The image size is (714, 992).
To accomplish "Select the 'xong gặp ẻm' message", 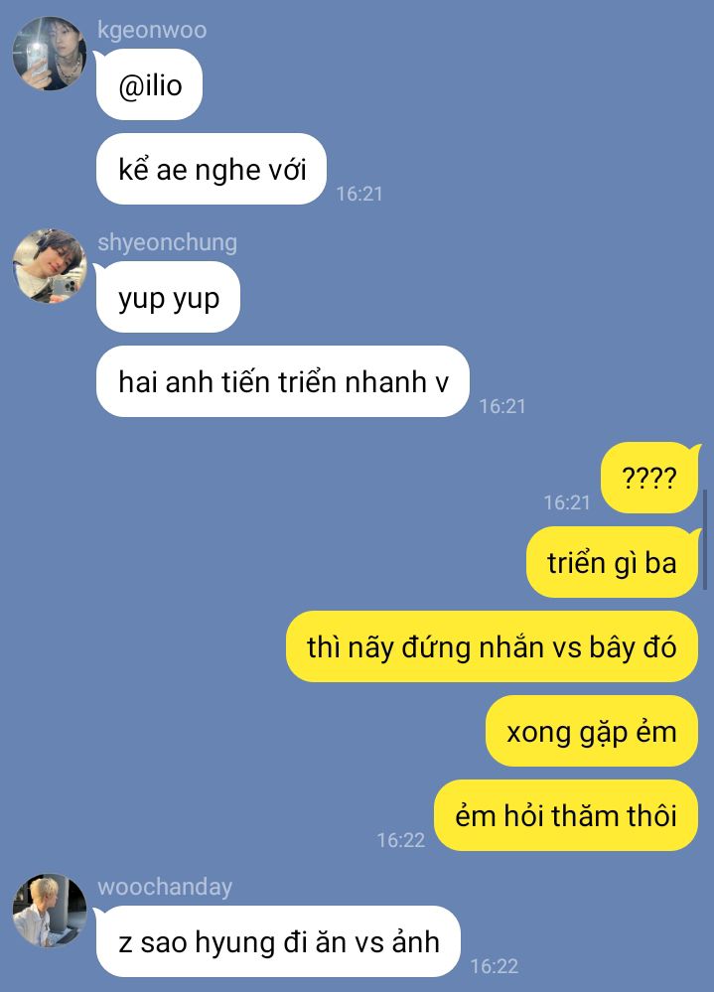I will coord(592,732).
